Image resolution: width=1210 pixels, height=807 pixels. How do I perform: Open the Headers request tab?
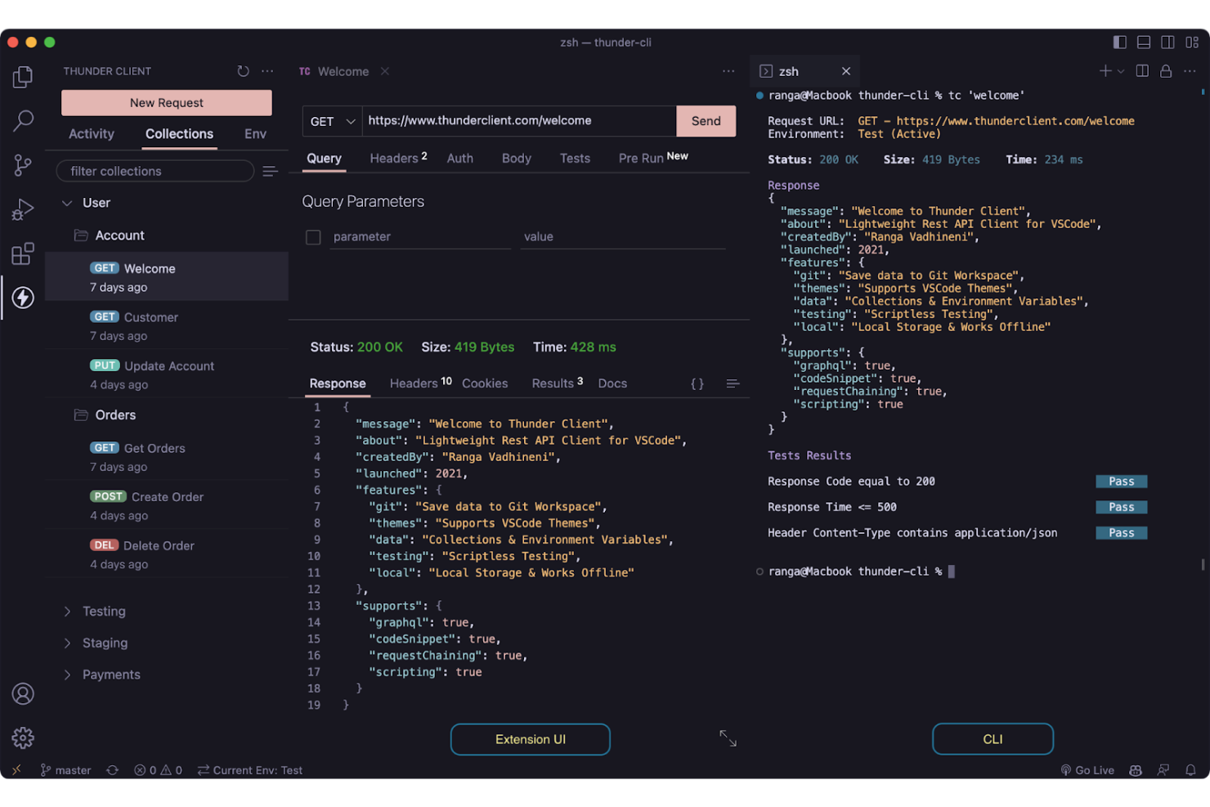coord(398,158)
